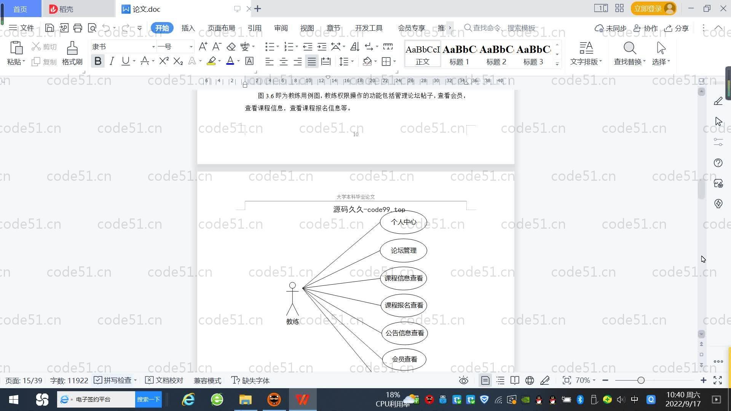
Task: Click the Save icon in quick access toolbar
Action: click(49, 28)
